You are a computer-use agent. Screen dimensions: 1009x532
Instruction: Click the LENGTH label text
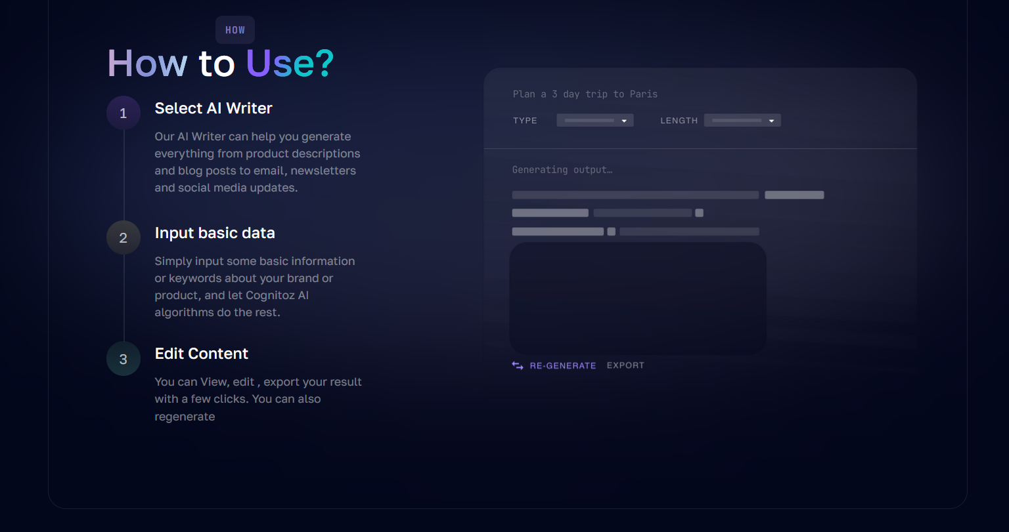click(x=679, y=121)
